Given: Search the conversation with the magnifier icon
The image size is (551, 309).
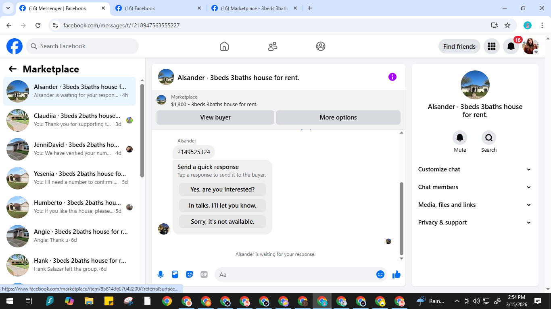Looking at the screenshot, I should tap(489, 138).
